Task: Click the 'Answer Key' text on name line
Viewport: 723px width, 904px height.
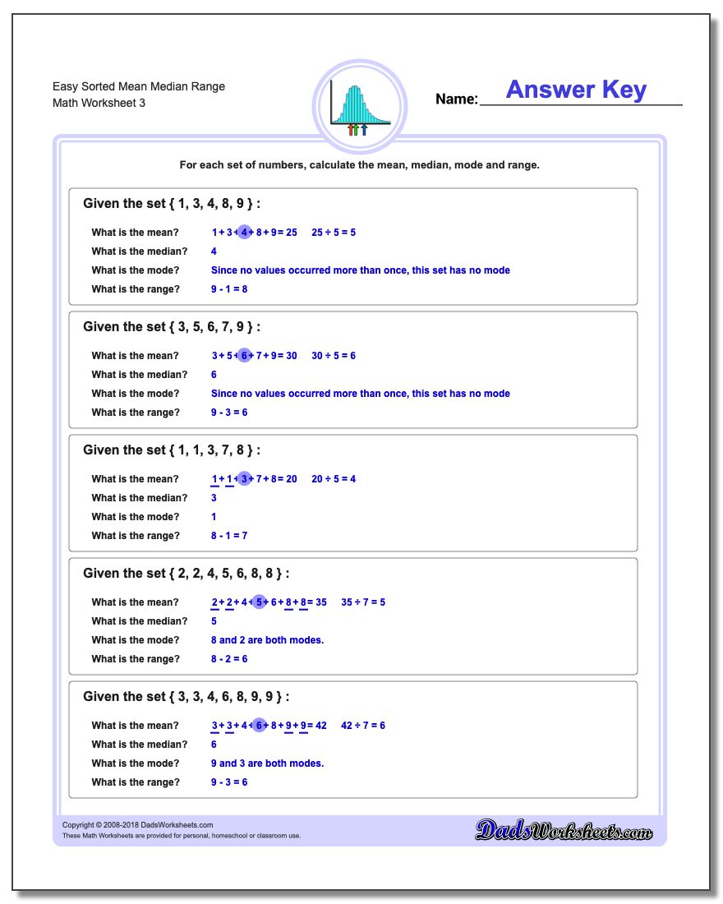Action: (576, 90)
